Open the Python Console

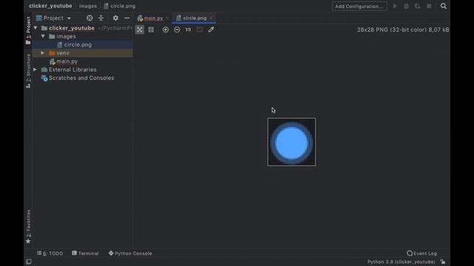tap(130, 253)
